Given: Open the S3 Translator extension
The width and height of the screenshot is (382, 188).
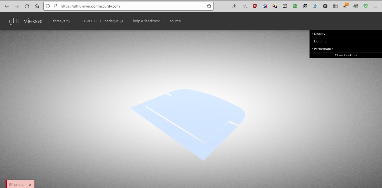Looking at the screenshot, I should 355,6.
